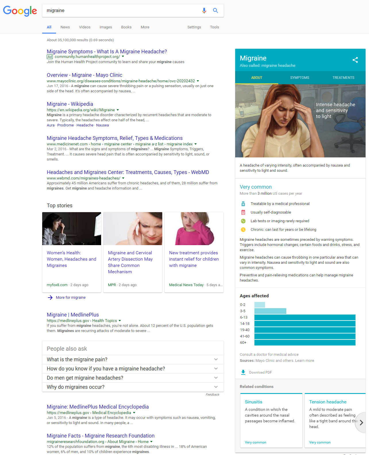Click the 19-40 ages affected bar
The width and height of the screenshot is (369, 455).
(x=305, y=330)
